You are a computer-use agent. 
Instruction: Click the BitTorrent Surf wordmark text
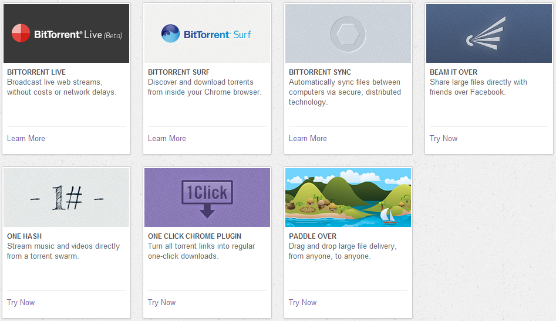point(217,35)
